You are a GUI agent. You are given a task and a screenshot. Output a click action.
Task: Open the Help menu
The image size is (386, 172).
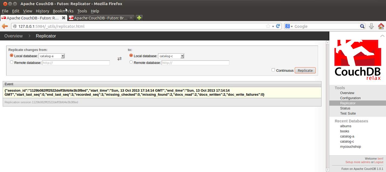pos(95,11)
